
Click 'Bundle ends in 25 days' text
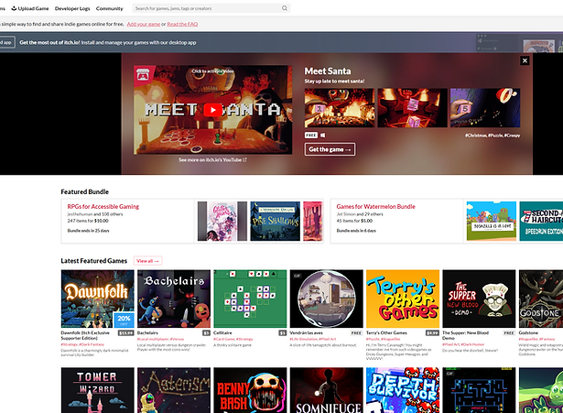pyautogui.click(x=88, y=231)
